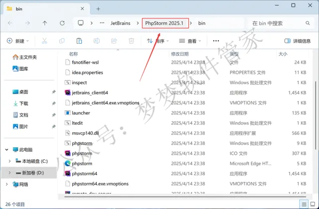Open the 新建 dropdown menu
The width and height of the screenshot is (319, 209).
coord(18,41)
